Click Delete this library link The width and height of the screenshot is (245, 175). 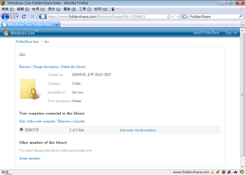click(73, 66)
